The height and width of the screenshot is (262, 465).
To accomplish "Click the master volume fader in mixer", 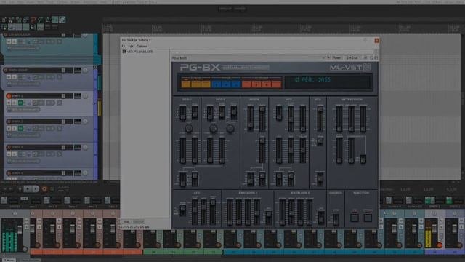I will (20, 230).
